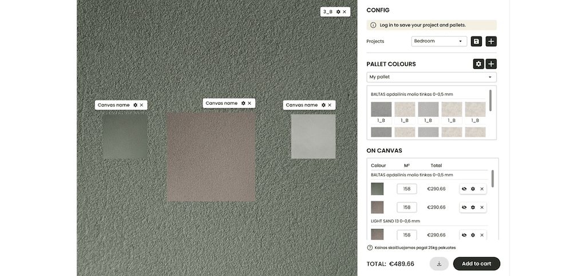Click the Add to cart button
The width and height of the screenshot is (586, 276).
click(x=476, y=263)
